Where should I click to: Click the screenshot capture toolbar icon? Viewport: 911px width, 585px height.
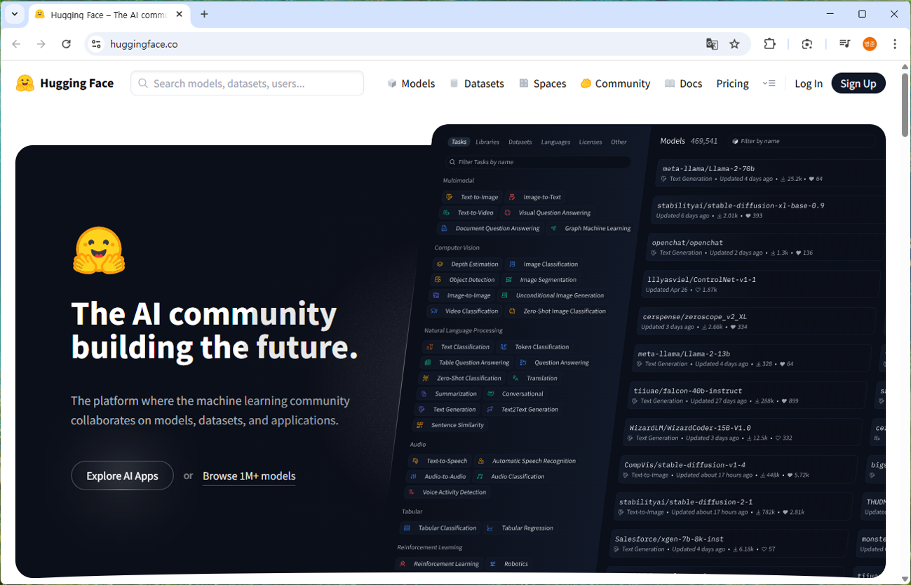tap(807, 44)
